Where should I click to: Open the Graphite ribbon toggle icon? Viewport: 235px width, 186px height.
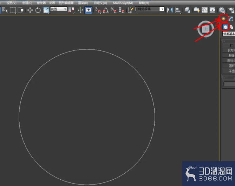coord(196,10)
